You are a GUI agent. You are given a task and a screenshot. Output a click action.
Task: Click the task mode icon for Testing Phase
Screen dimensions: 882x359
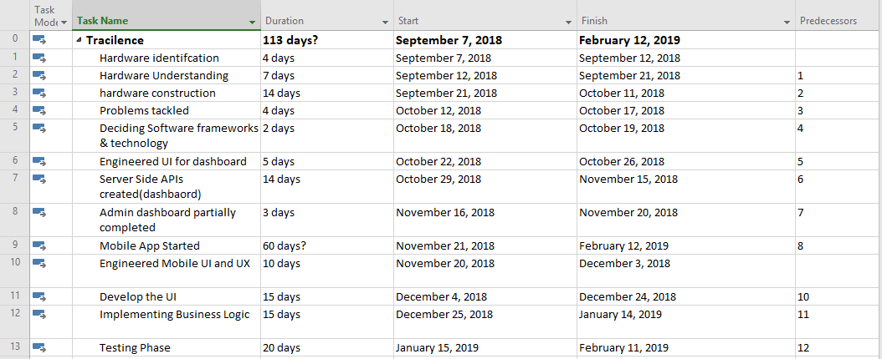[x=39, y=347]
